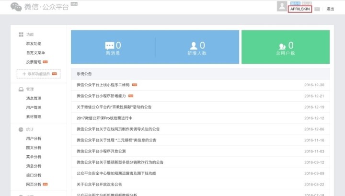Image resolution: width=345 pixels, height=196 pixels.
Task: Click the 管理 inbox icon in sidebar
Action: point(21,89)
